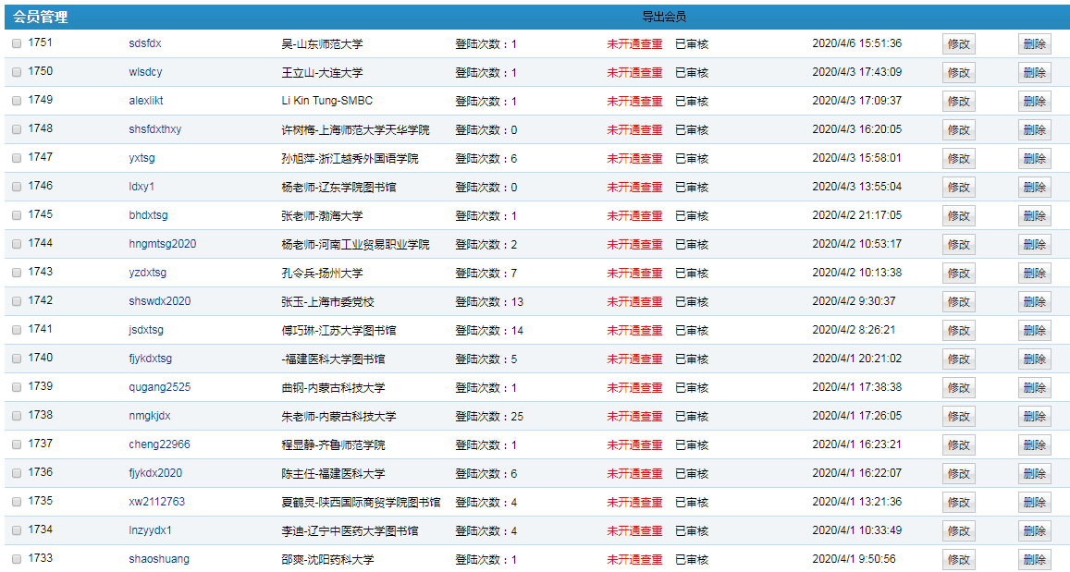Open user alexlikt profile link

coord(146,101)
